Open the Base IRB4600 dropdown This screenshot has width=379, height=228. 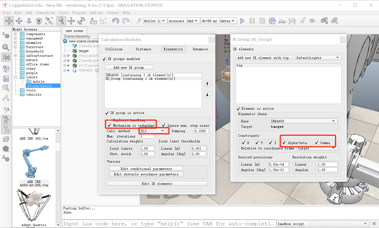coord(304,121)
